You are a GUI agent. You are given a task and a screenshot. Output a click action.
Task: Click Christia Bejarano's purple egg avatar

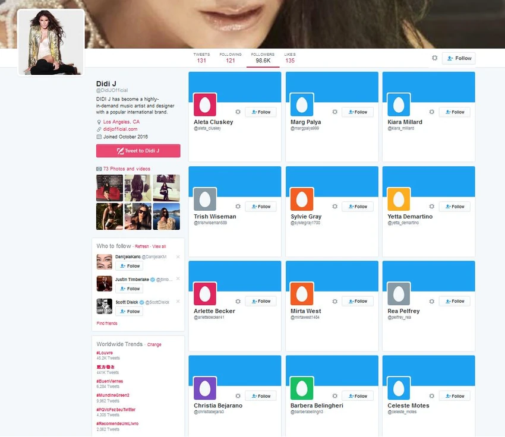coord(205,388)
